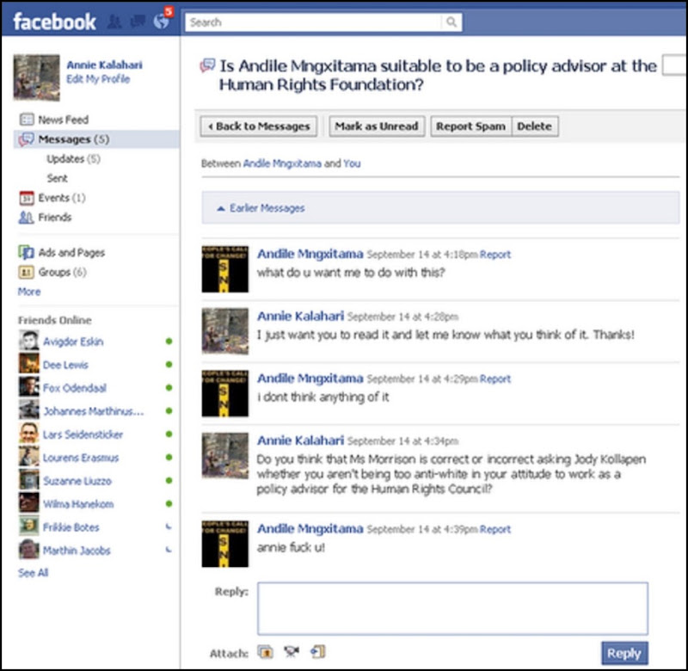Open Ads and Pages

(x=71, y=252)
